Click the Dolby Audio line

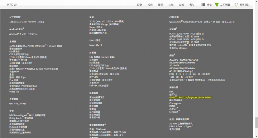pos(21,118)
